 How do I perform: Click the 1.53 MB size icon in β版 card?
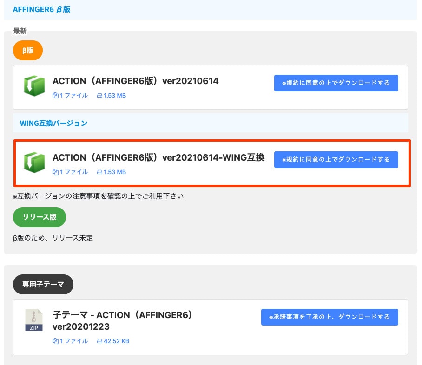tap(99, 96)
